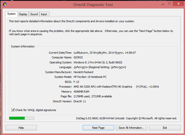The image size is (185, 135).
Task: Click the Hewlett-Packard manufacturer value
Action: pyautogui.click(x=83, y=72)
